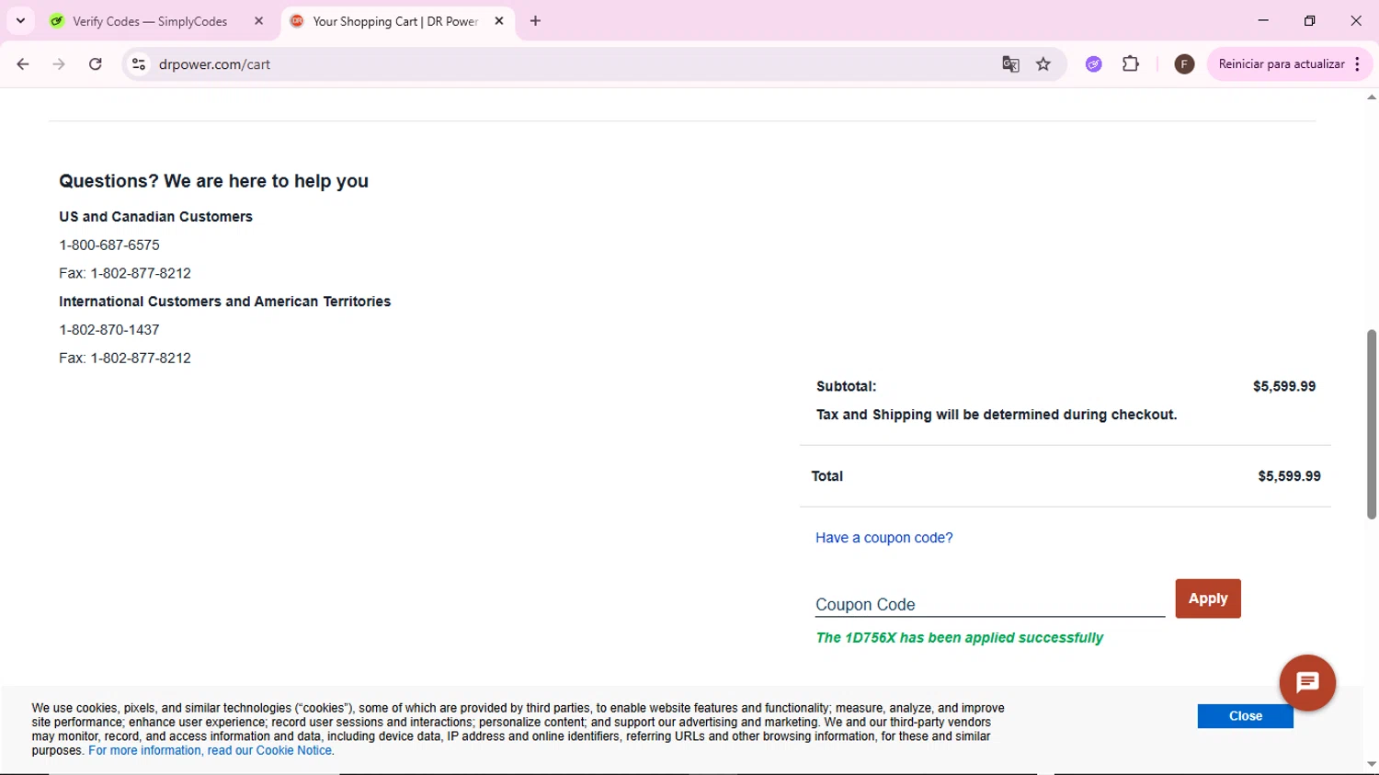Open the Cookie Notice link

coord(211,751)
